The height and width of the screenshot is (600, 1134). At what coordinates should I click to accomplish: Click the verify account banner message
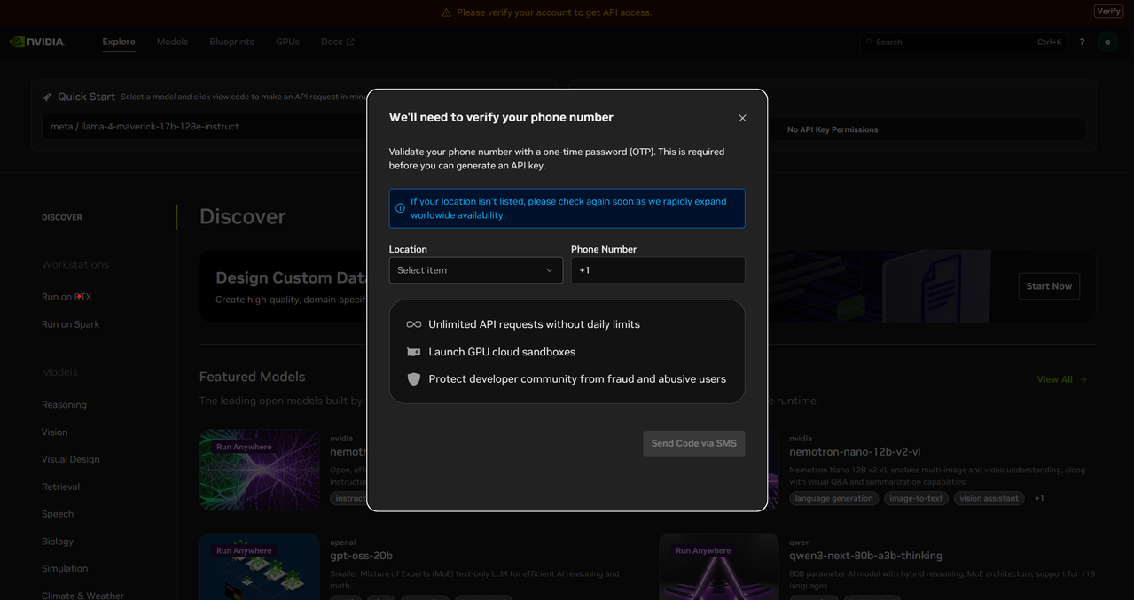coord(554,12)
